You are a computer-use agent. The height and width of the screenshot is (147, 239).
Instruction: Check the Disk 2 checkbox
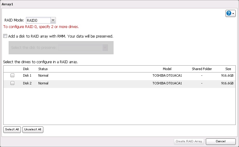pyautogui.click(x=13, y=83)
